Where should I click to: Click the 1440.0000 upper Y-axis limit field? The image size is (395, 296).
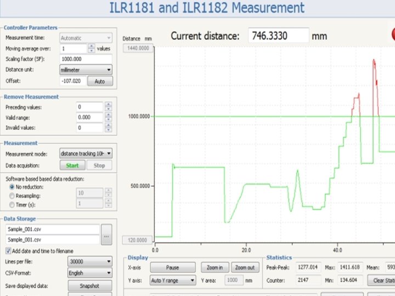[138, 48]
